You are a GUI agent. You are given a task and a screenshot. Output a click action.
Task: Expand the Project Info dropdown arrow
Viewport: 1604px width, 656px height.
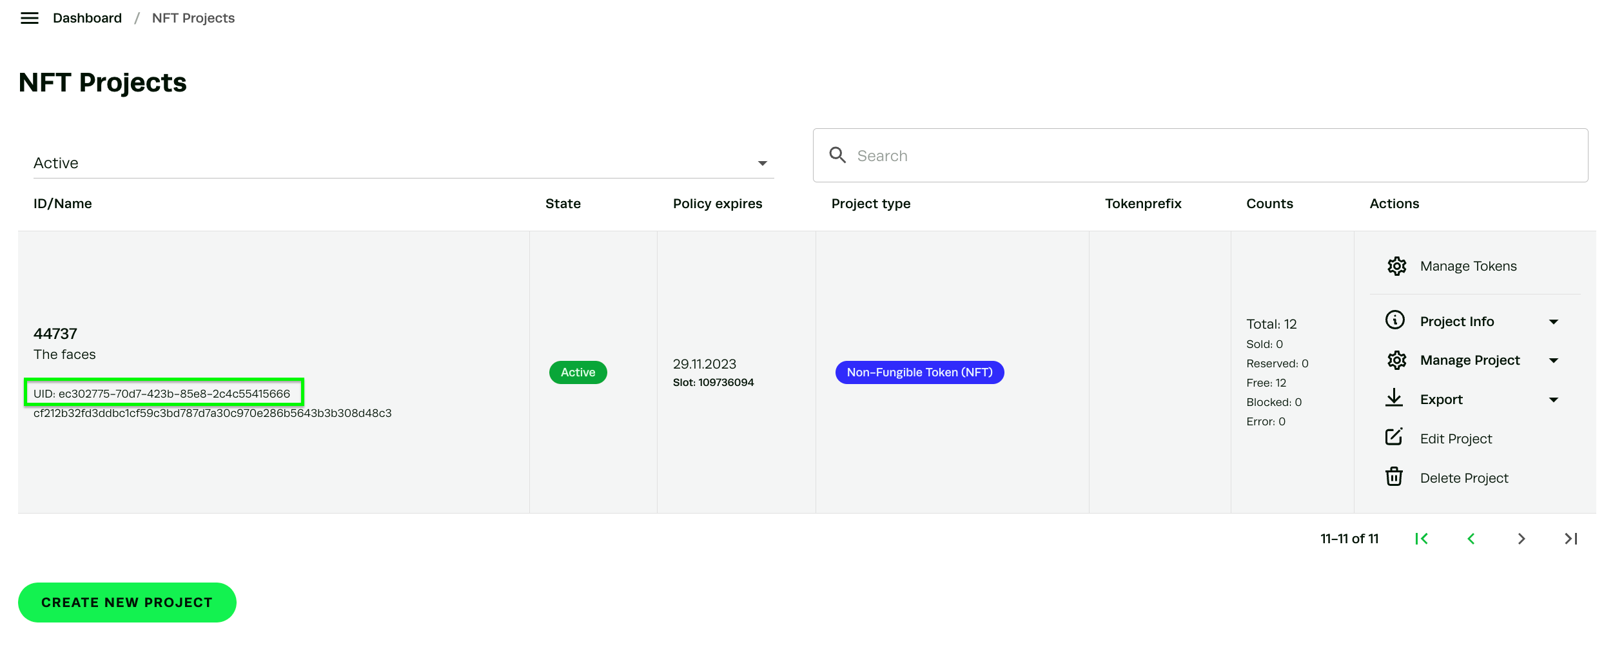point(1554,322)
